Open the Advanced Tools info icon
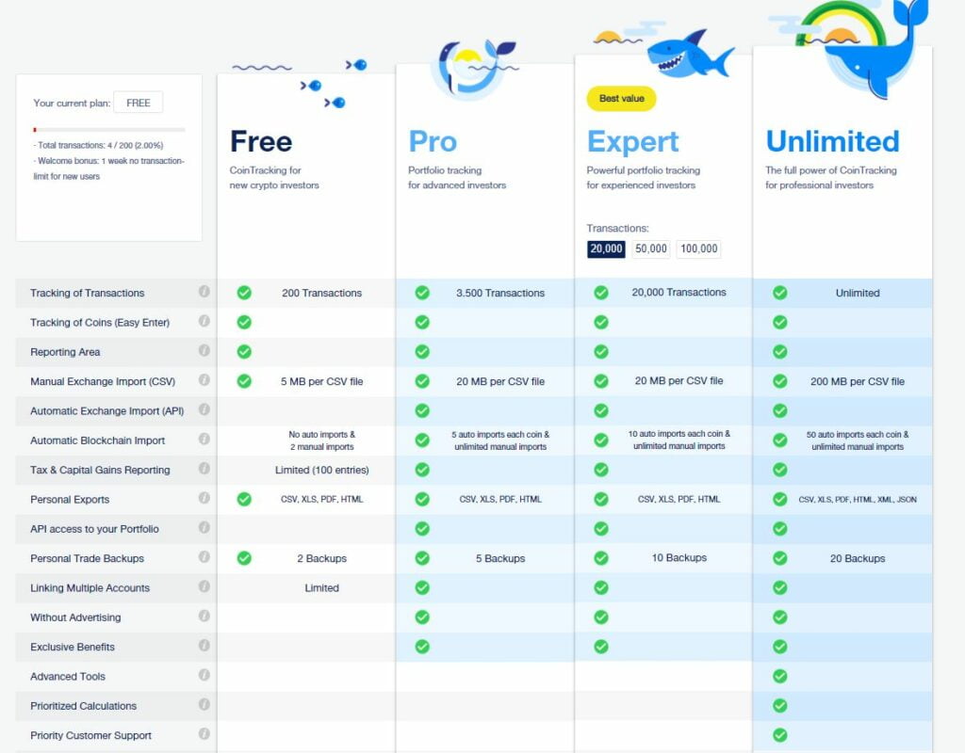Screen dimensions: 965x753 tap(204, 675)
